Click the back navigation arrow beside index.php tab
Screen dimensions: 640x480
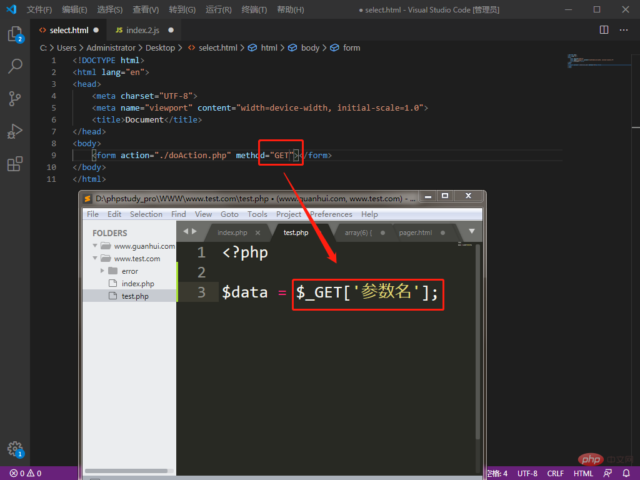[x=186, y=232]
